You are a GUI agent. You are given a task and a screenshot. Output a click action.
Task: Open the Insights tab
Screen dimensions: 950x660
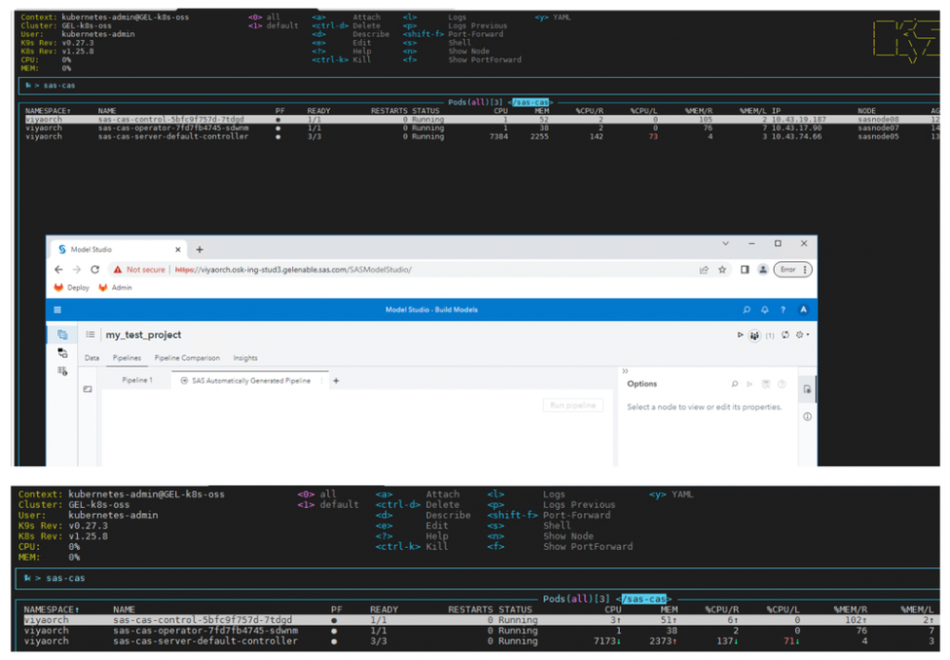[x=245, y=358]
